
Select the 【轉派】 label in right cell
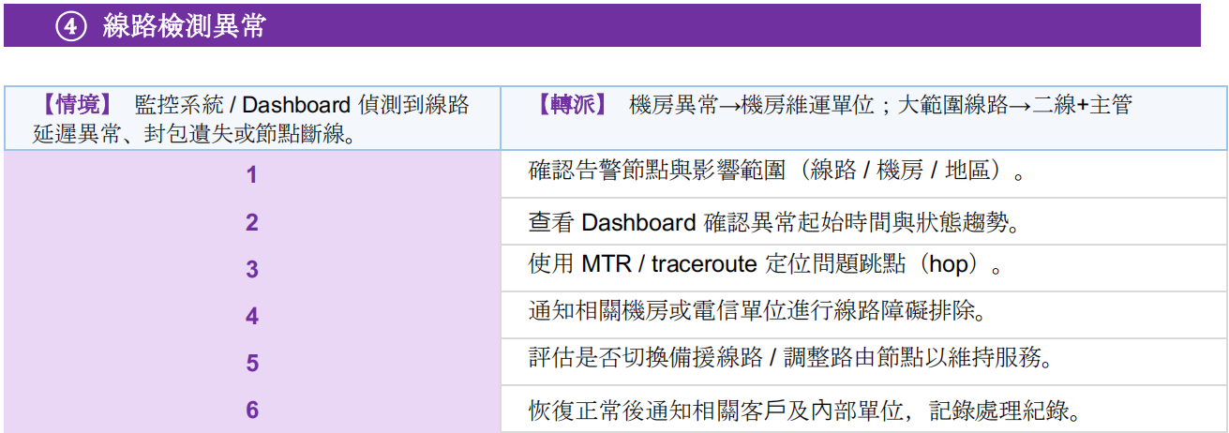572,105
